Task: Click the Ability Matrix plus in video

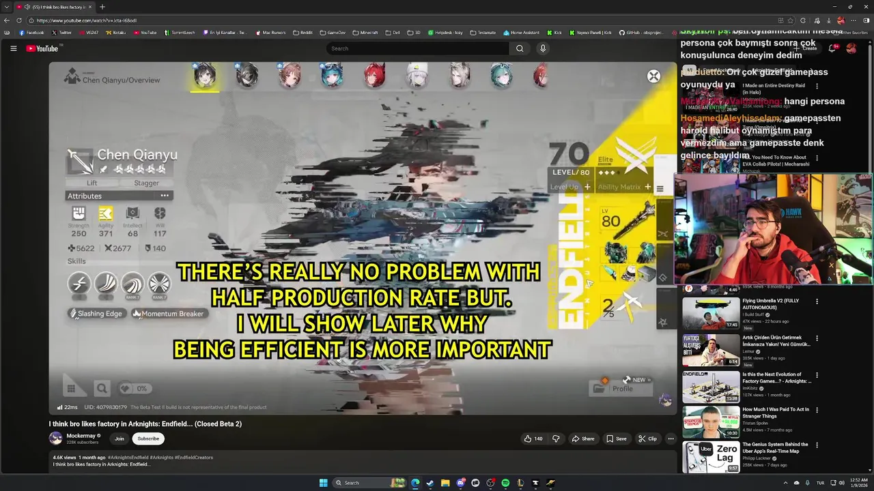Action: click(648, 187)
